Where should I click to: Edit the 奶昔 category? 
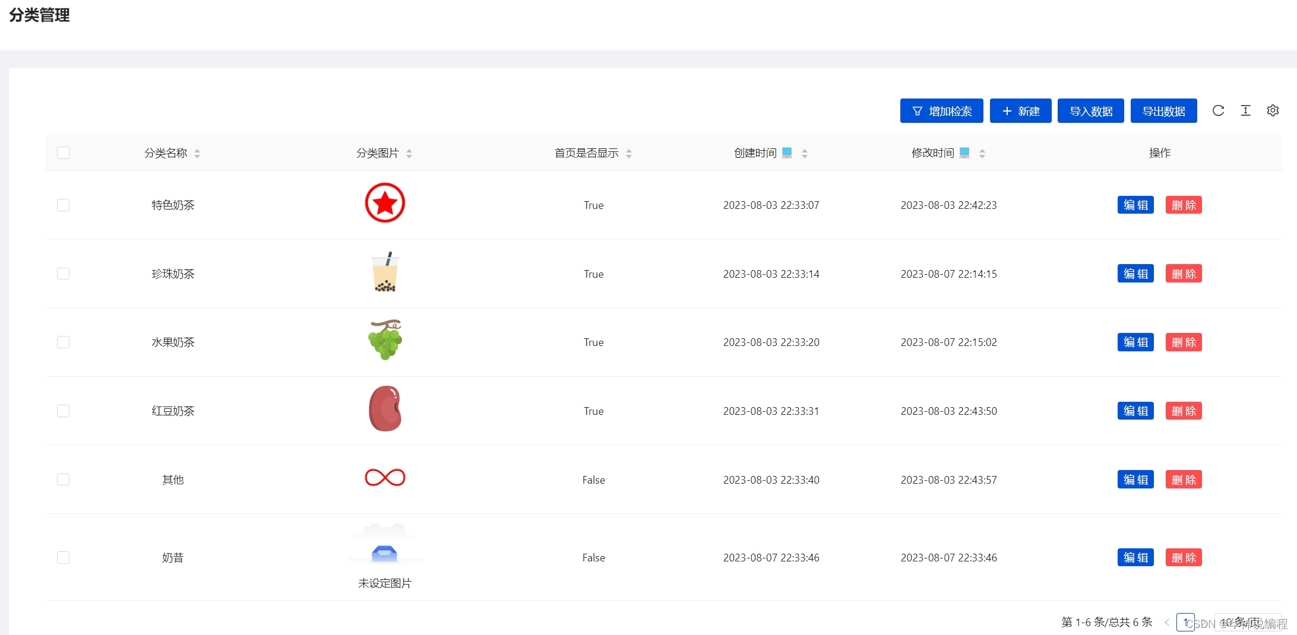point(1135,557)
